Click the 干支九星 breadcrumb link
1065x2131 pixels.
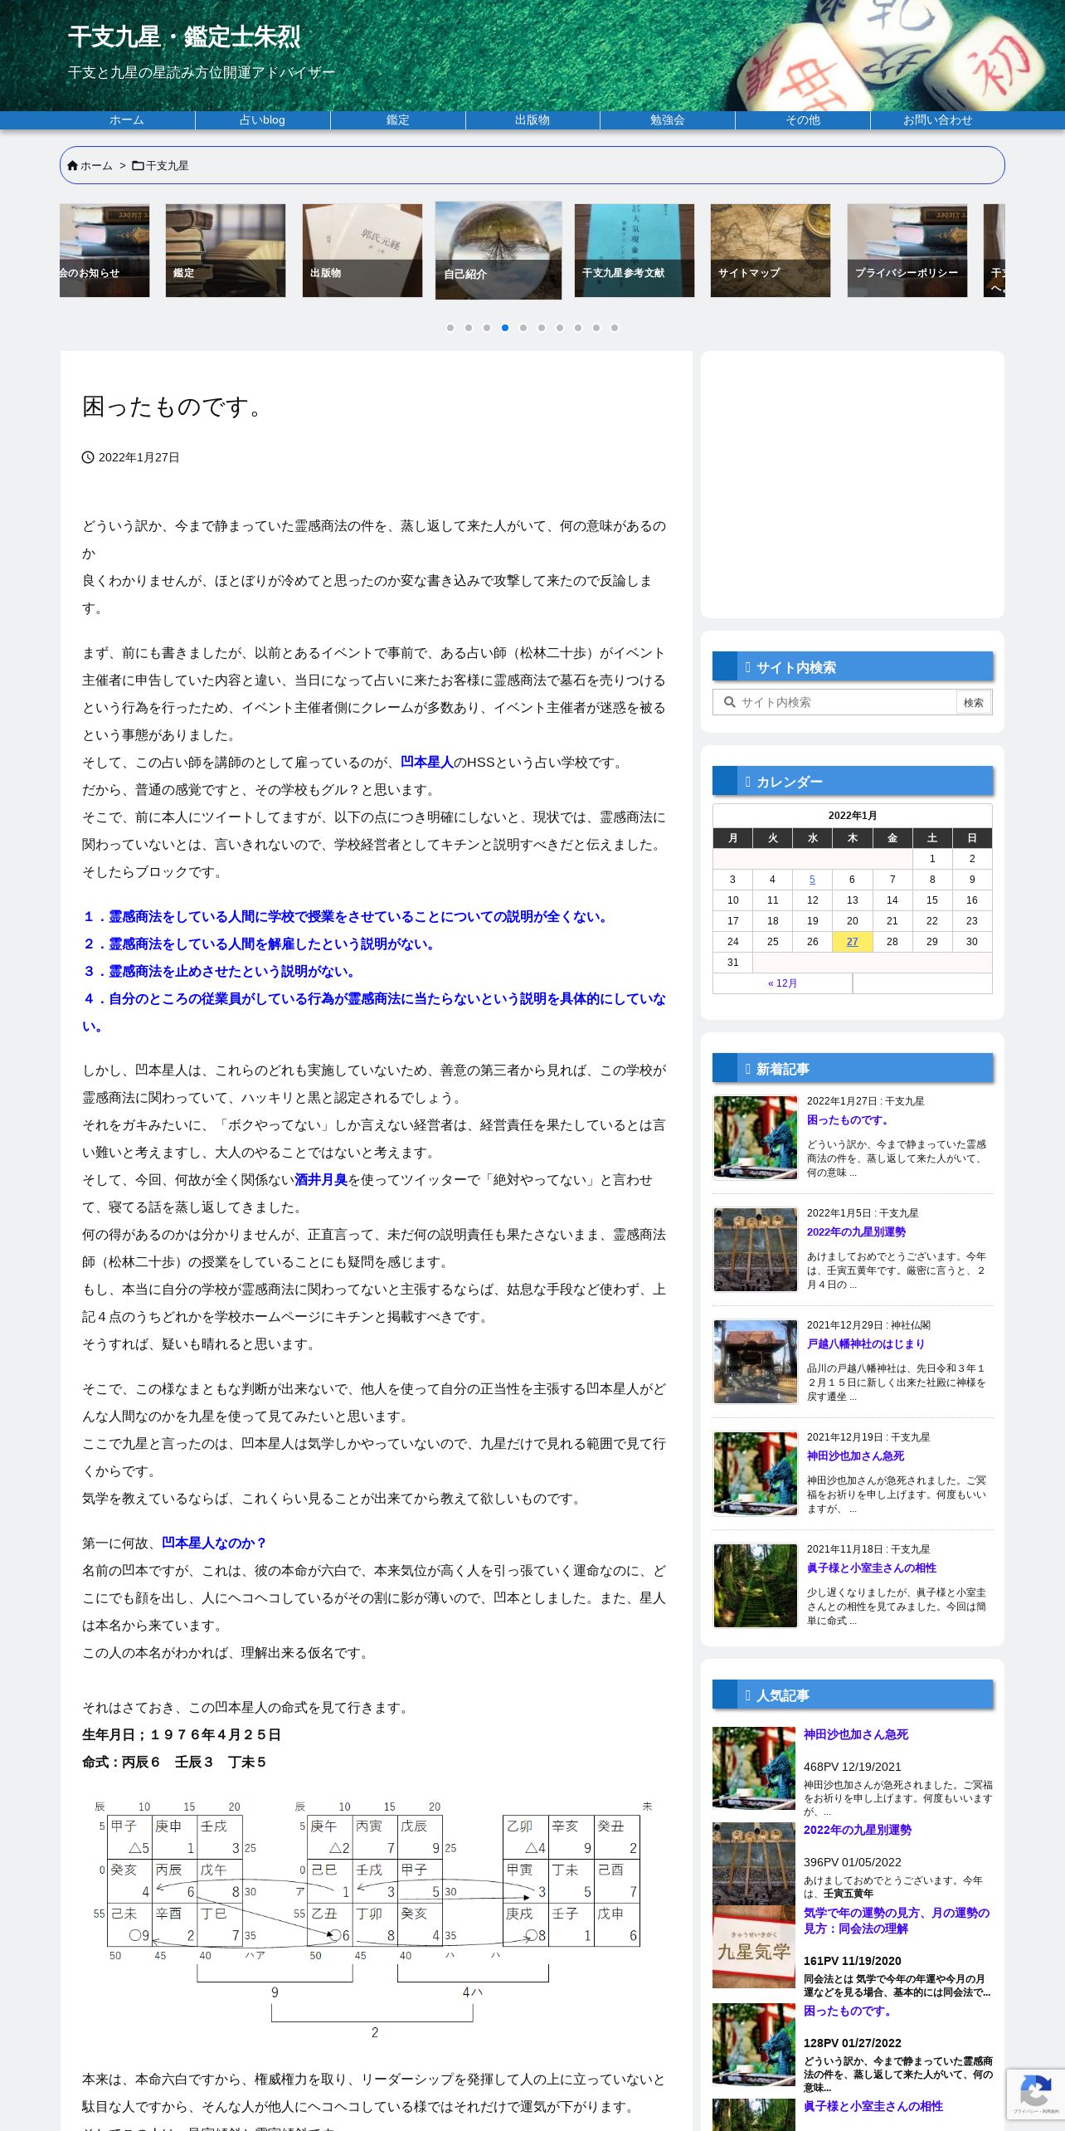168,166
